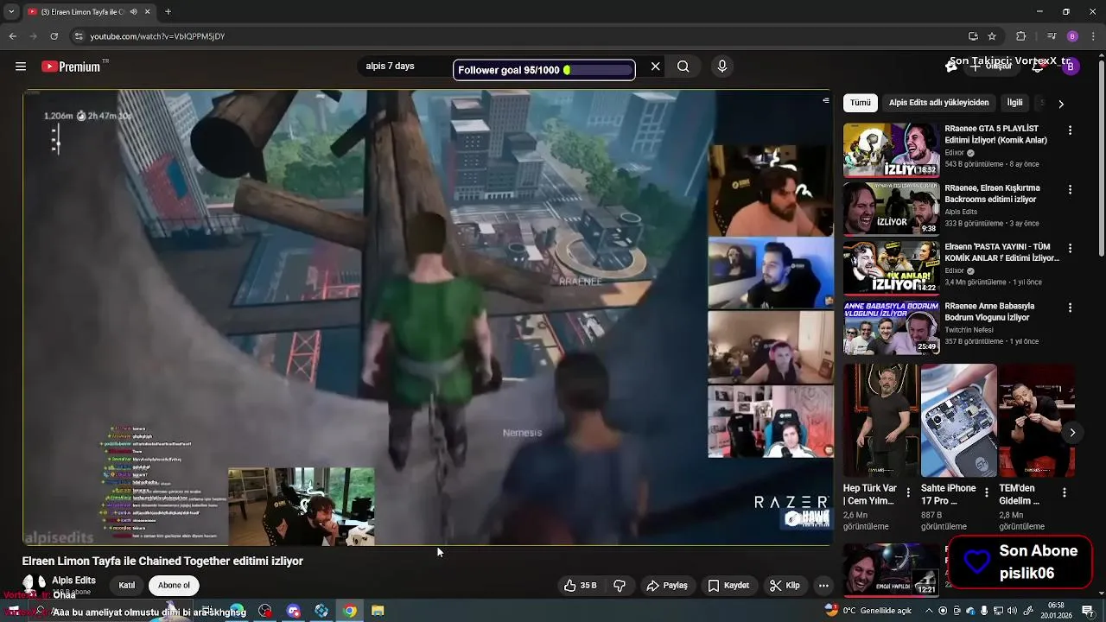Screen dimensions: 1106x622
Task: Like the video with thumbs up
Action: [581, 586]
